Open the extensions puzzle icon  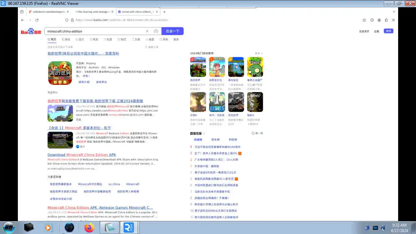[386, 20]
